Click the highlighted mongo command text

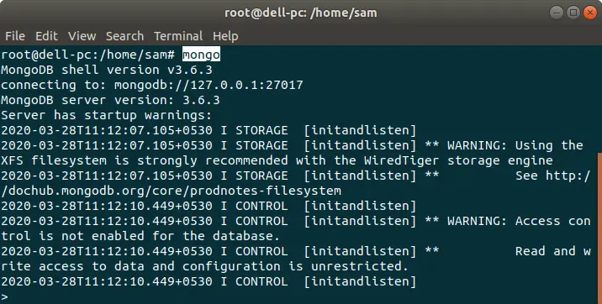coord(201,55)
